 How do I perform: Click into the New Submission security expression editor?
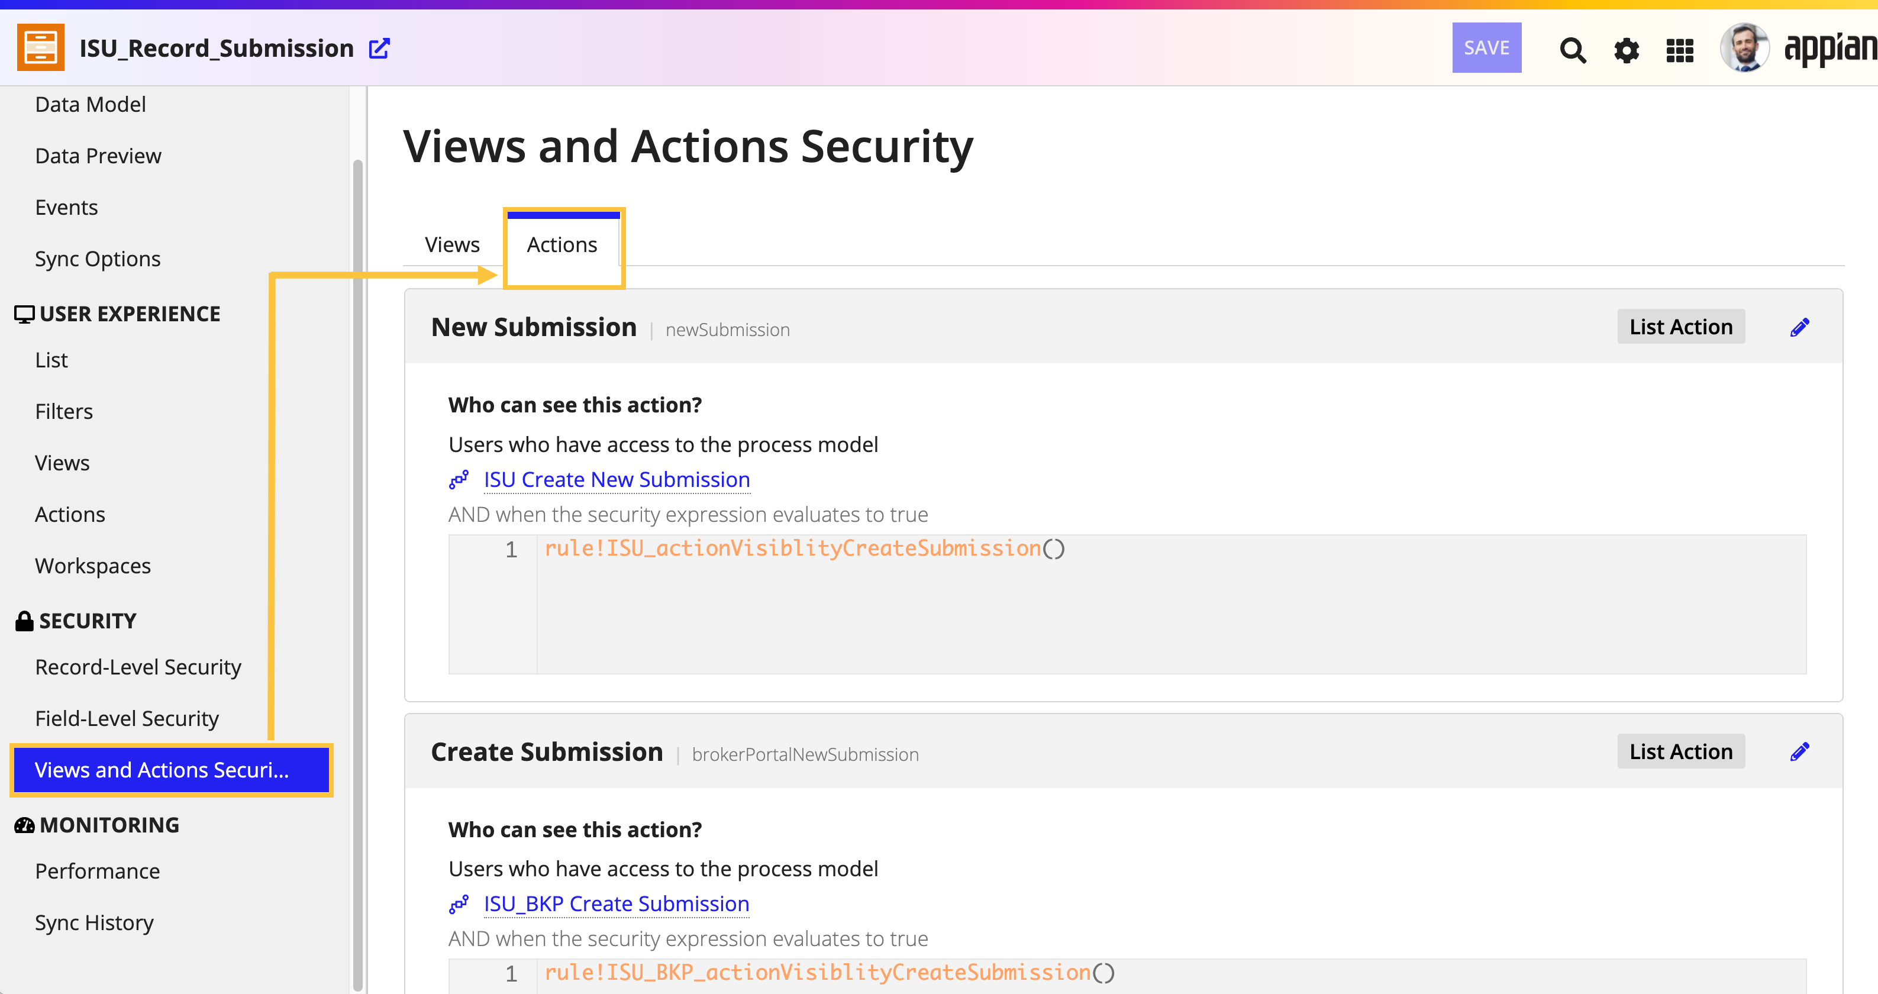coord(1127,605)
